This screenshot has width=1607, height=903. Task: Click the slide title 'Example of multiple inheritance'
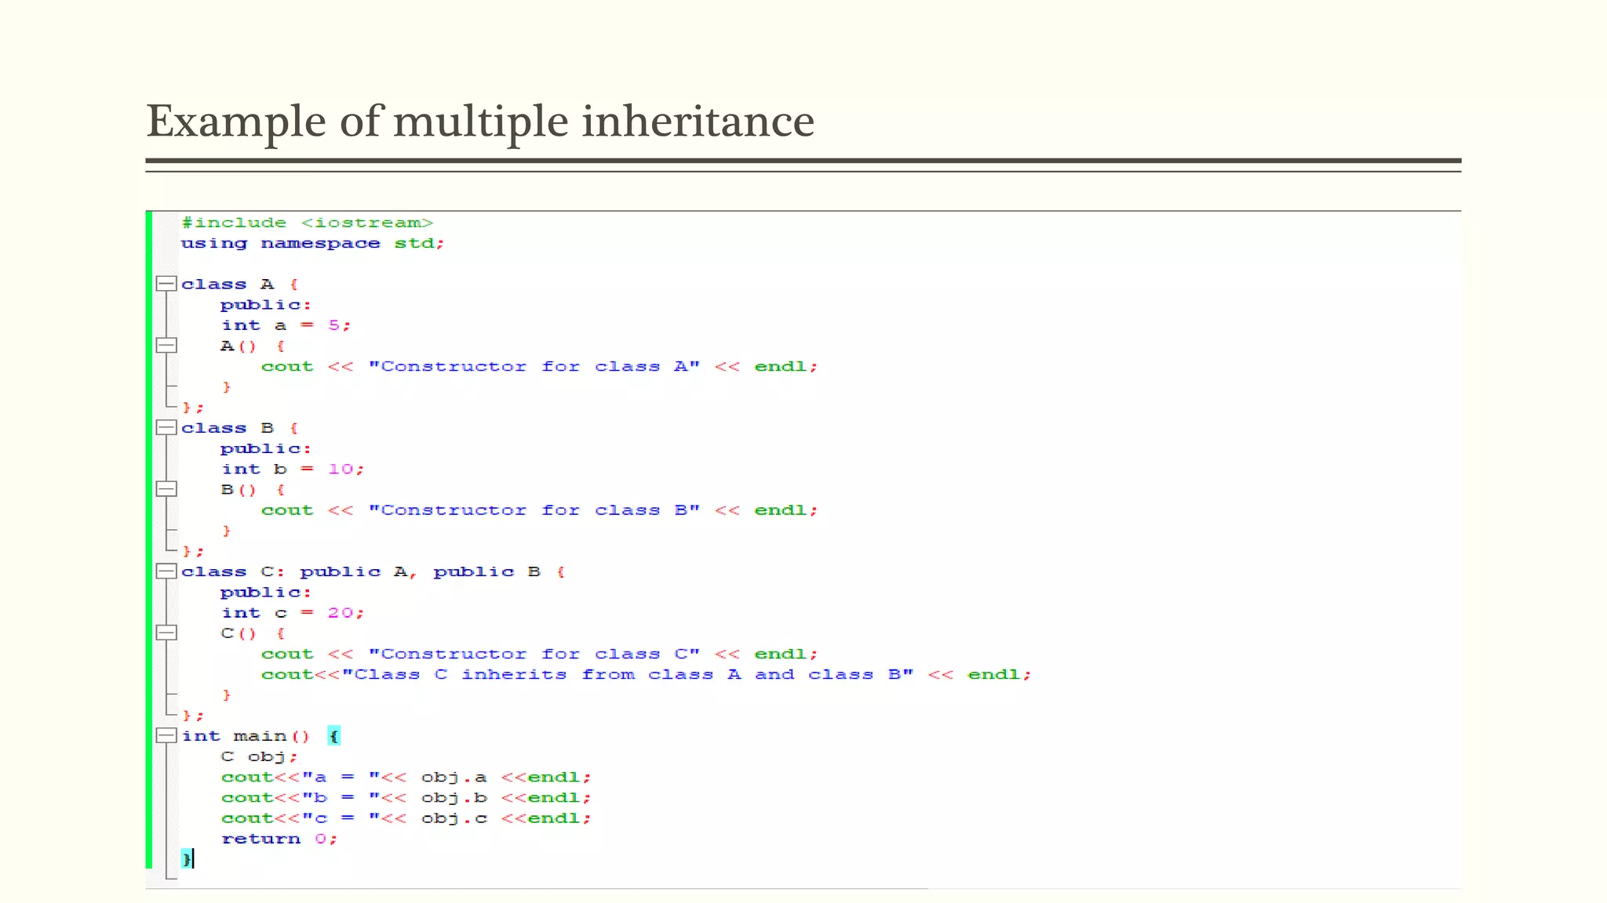click(x=480, y=121)
